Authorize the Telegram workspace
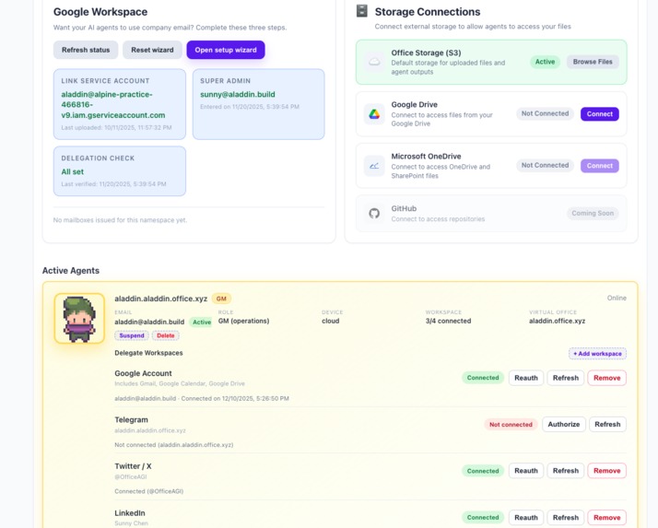The height and width of the screenshot is (528, 658). [x=564, y=424]
